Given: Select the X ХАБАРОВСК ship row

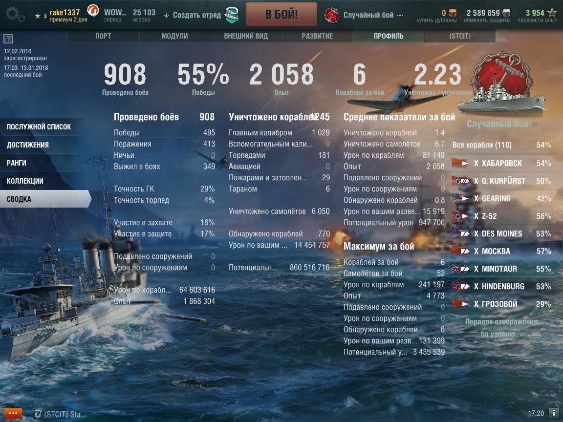Looking at the screenshot, I should tap(501, 163).
